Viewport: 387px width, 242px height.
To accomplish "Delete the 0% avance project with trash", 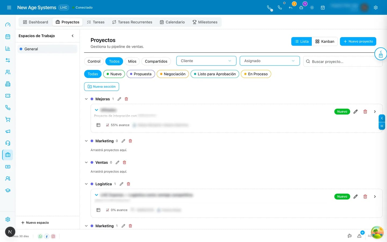I will tap(365, 197).
